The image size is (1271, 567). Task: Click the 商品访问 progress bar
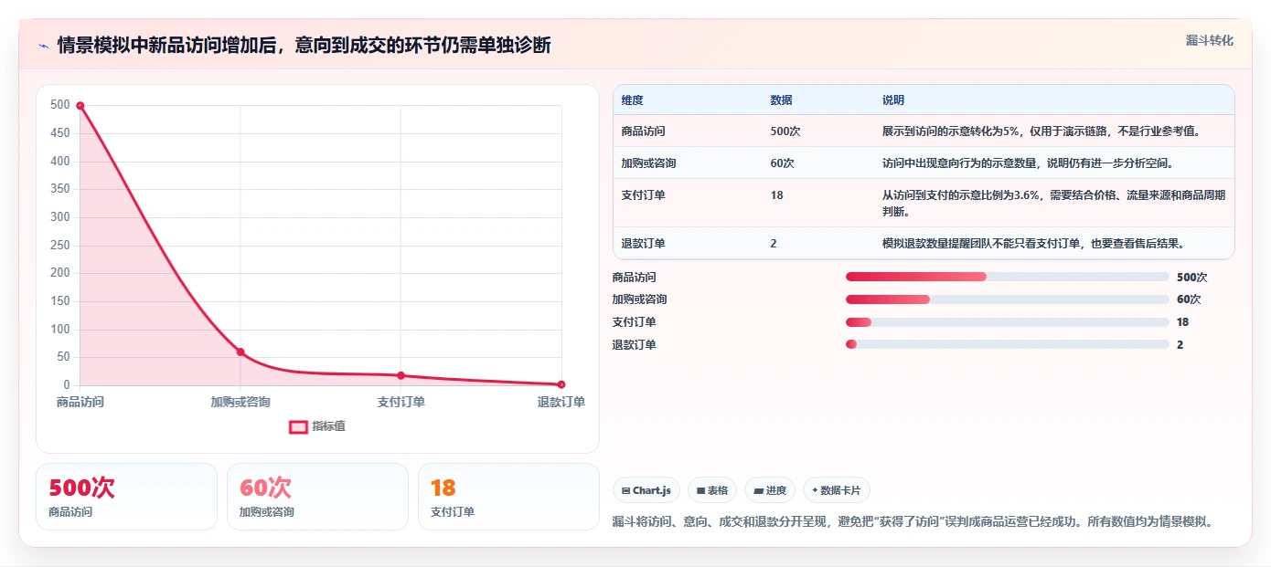1007,277
